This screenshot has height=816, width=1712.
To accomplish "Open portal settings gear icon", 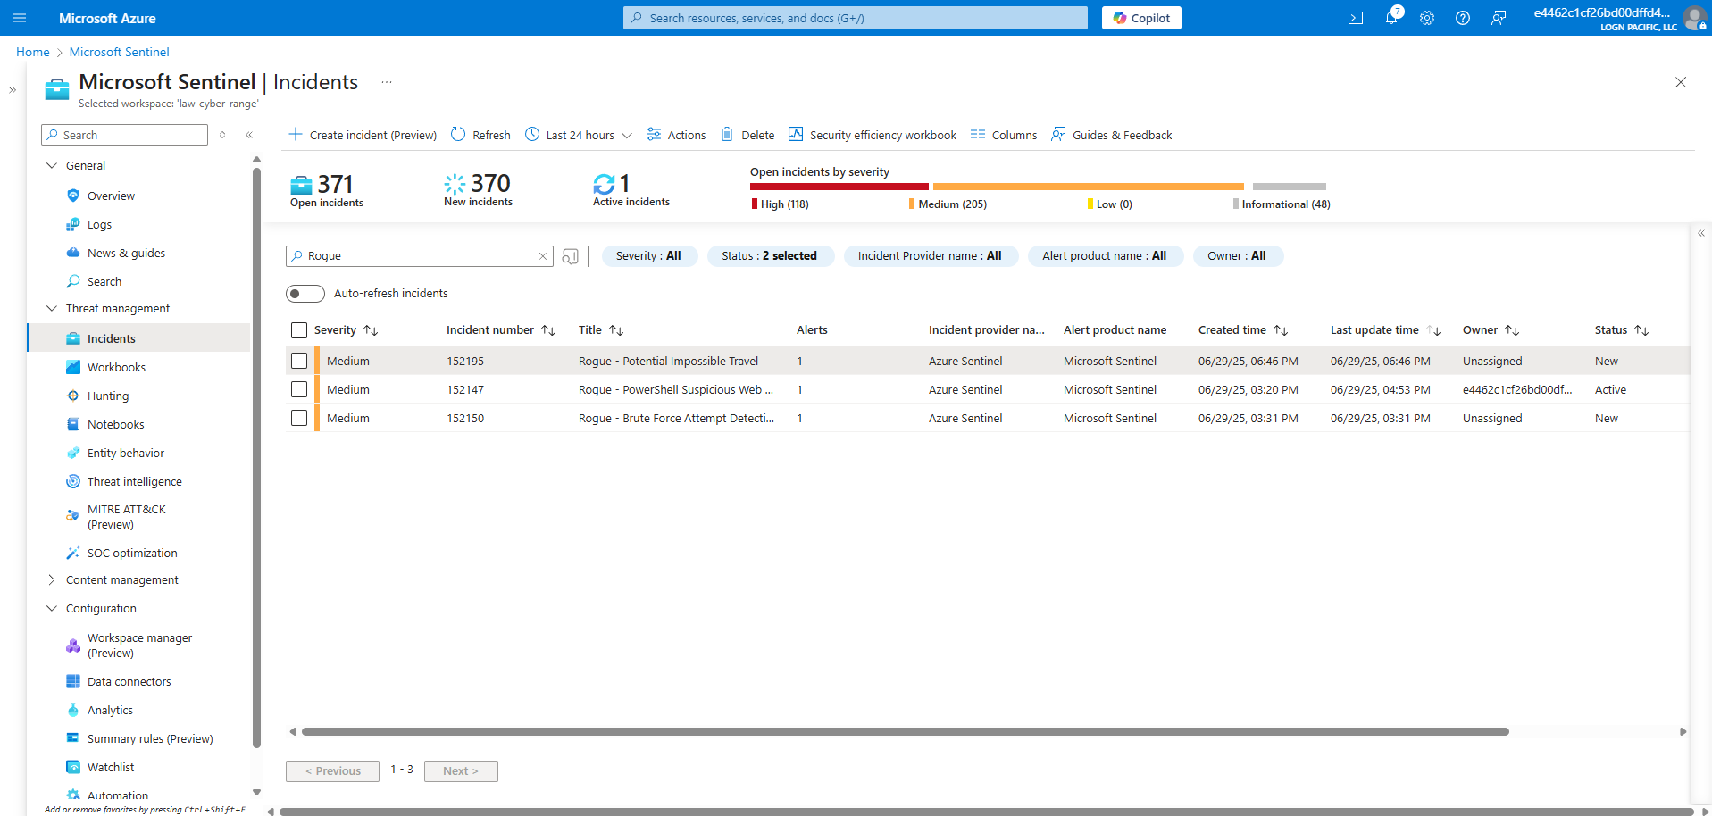I will pyautogui.click(x=1427, y=18).
